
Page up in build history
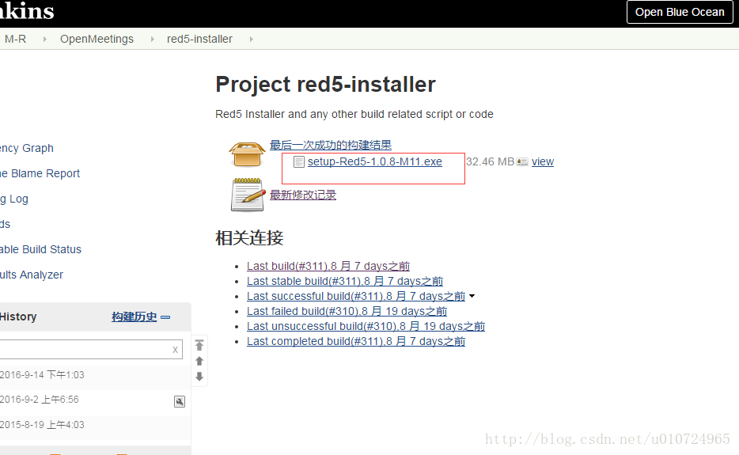(199, 361)
